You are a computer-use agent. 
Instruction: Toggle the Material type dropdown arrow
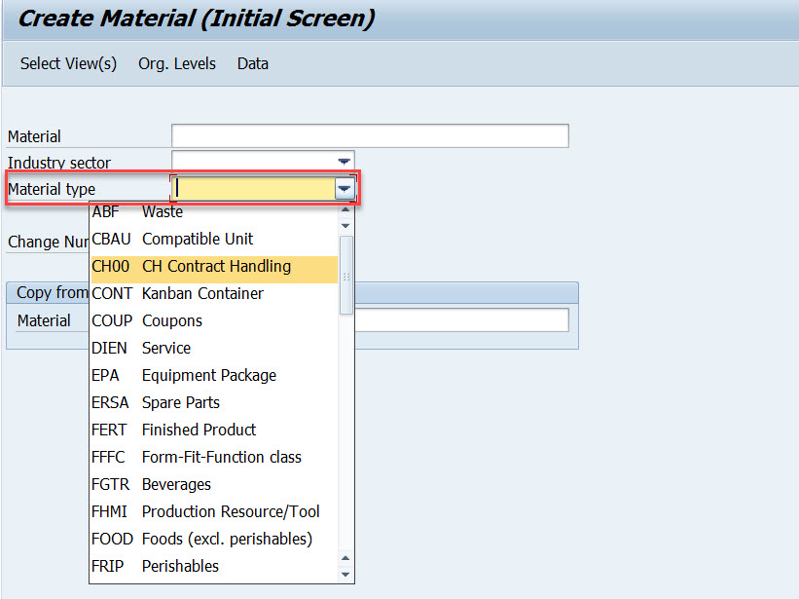coord(345,189)
